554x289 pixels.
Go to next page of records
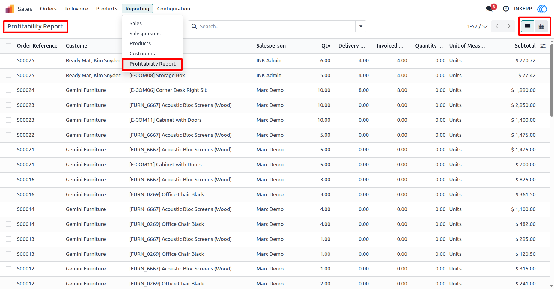click(x=509, y=26)
